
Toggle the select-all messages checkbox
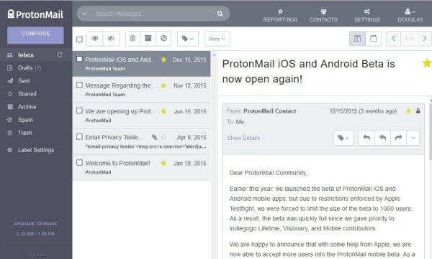click(x=79, y=39)
